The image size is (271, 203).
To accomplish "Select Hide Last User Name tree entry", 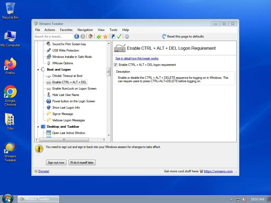I will [x=66, y=95].
